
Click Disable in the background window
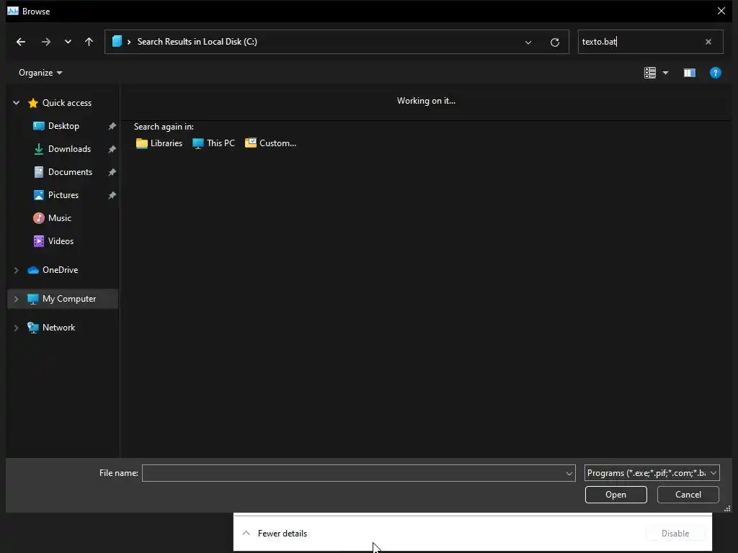(675, 534)
